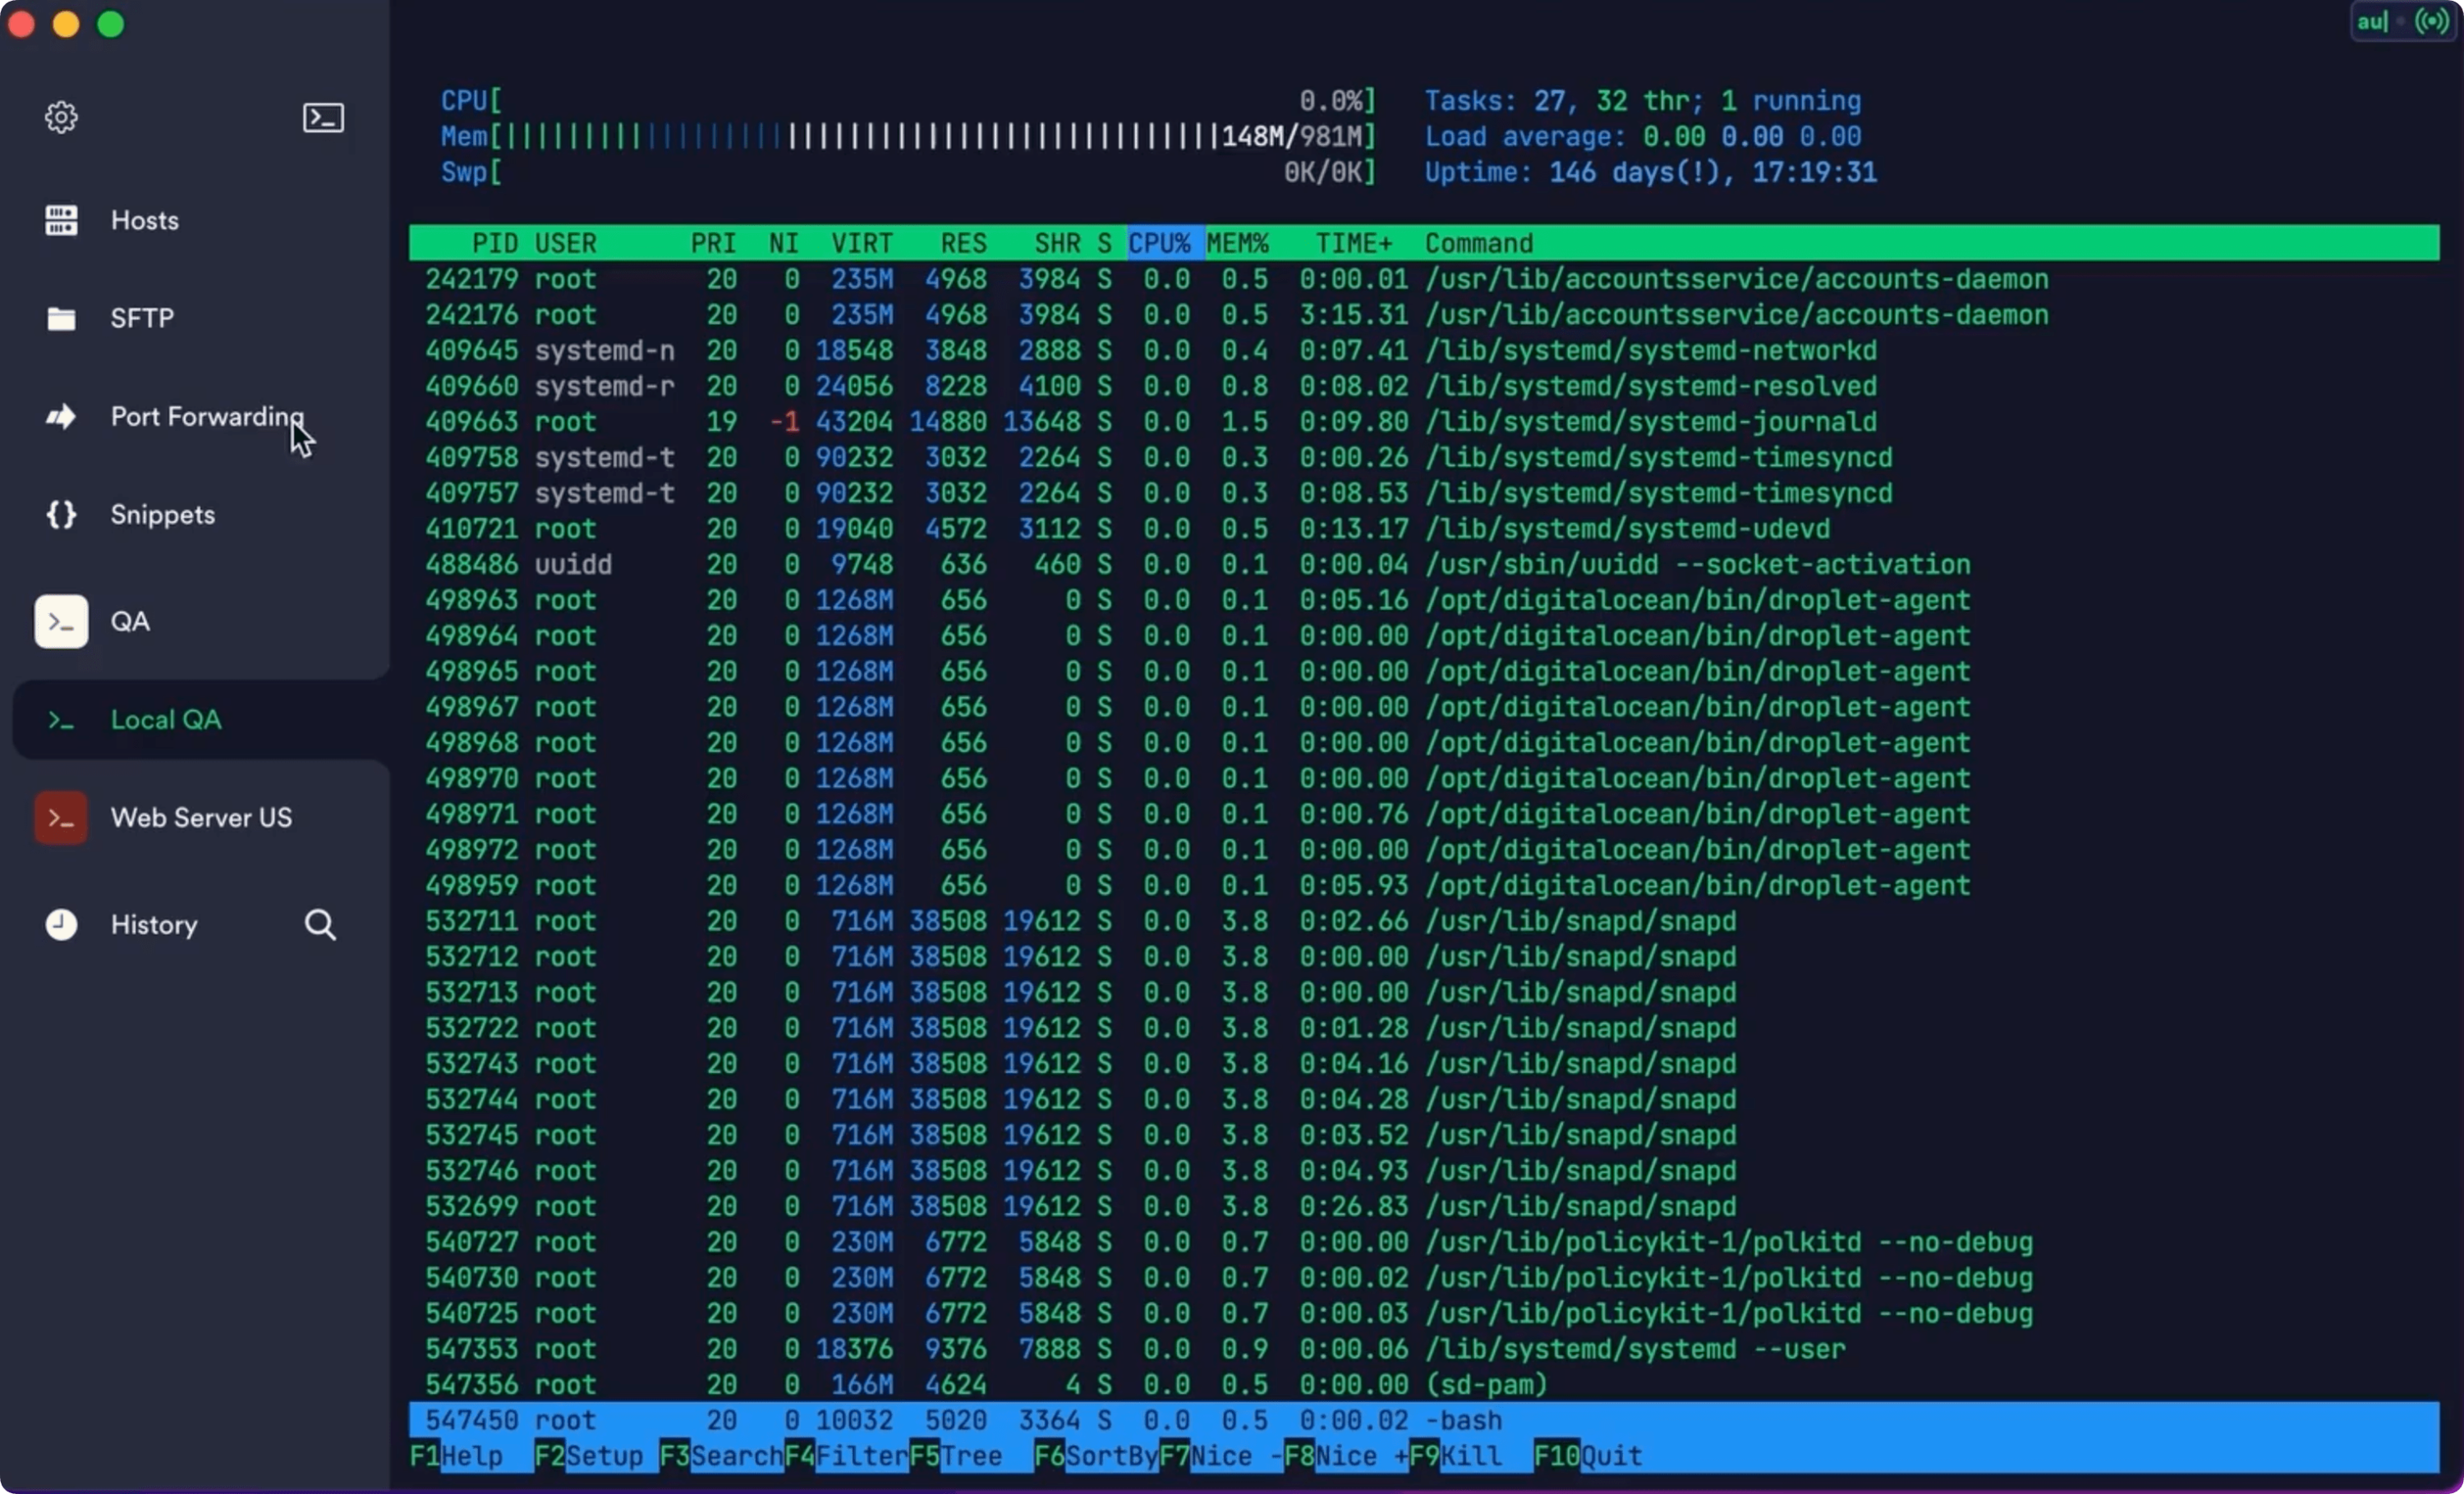
Task: Select the Web Server US session
Action: tap(199, 817)
